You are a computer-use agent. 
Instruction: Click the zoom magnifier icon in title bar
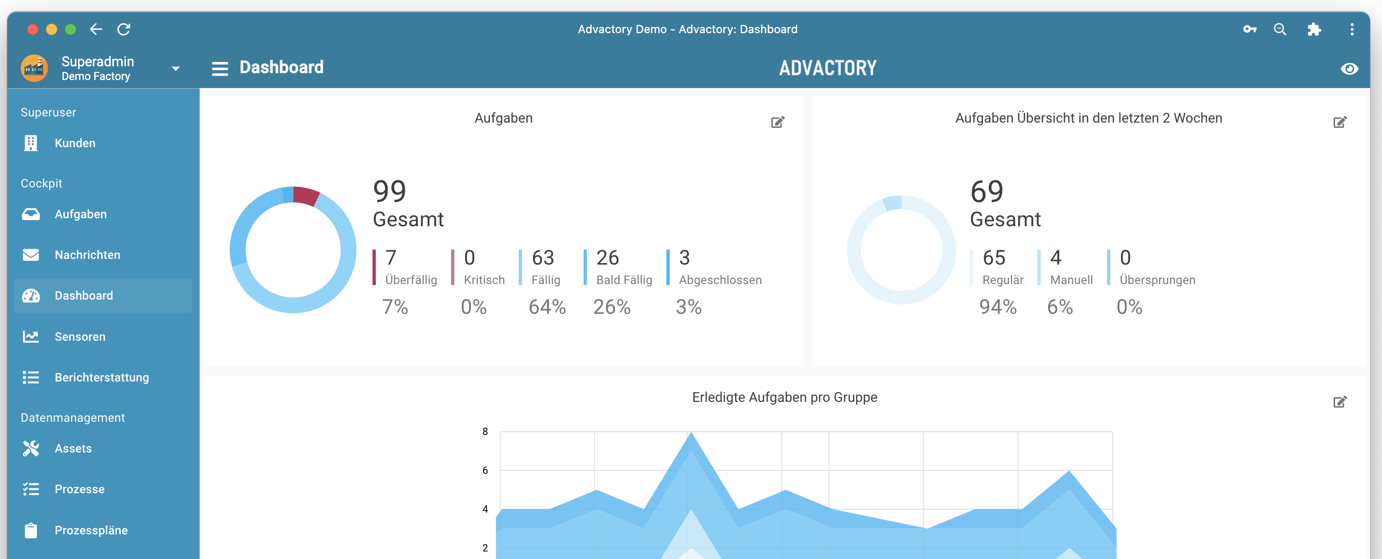[1280, 29]
